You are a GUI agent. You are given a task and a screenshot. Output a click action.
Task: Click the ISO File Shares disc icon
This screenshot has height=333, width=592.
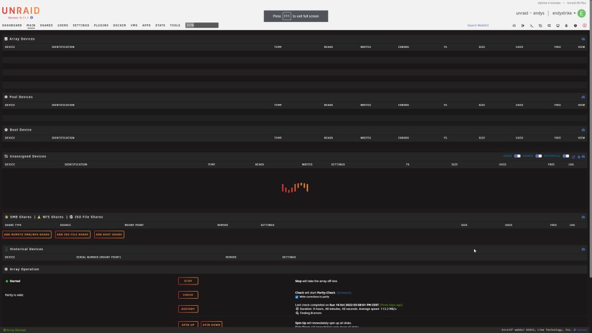[72, 217]
